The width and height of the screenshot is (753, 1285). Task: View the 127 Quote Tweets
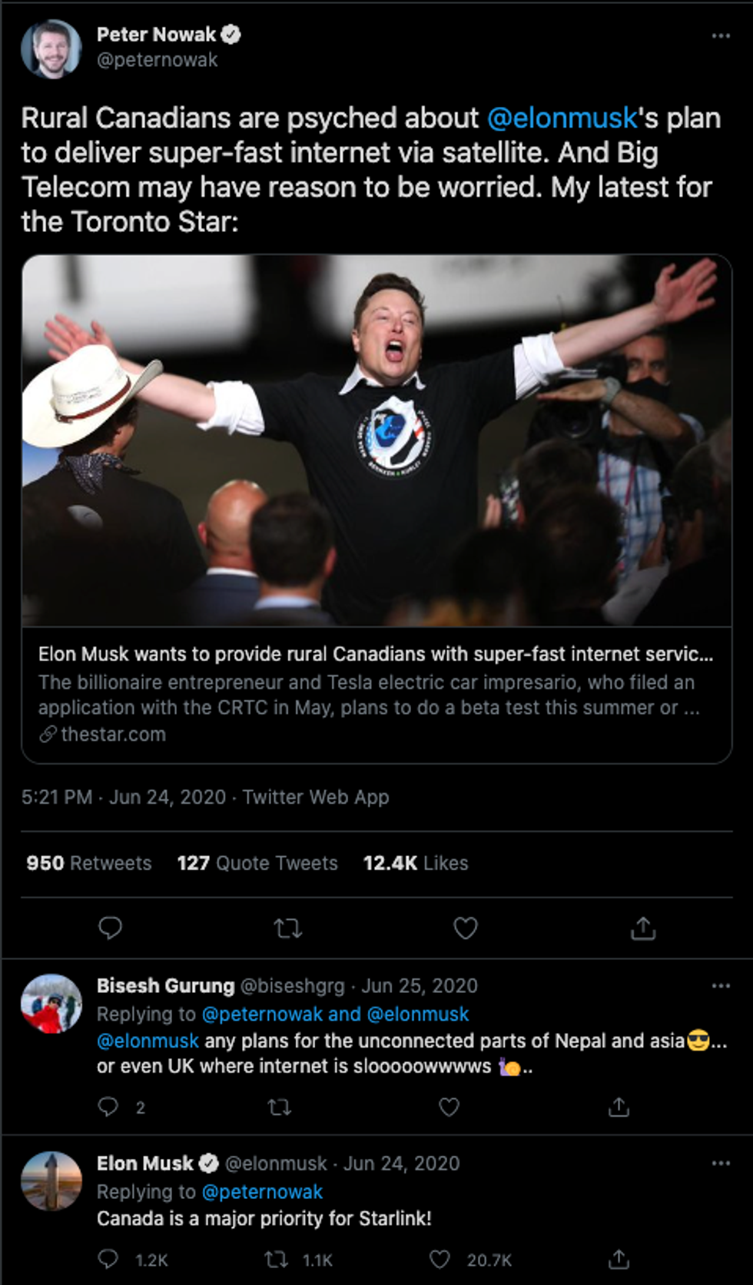[x=257, y=863]
